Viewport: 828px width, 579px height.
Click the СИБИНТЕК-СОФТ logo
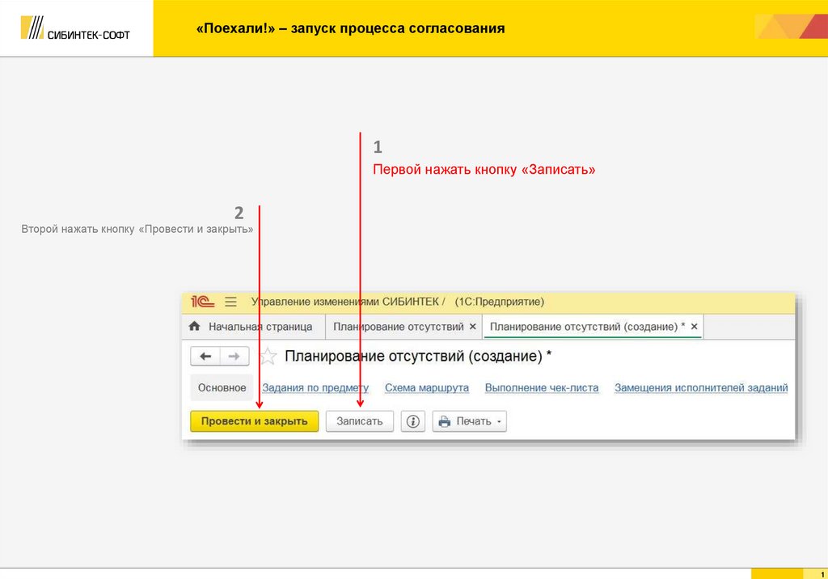point(75,28)
